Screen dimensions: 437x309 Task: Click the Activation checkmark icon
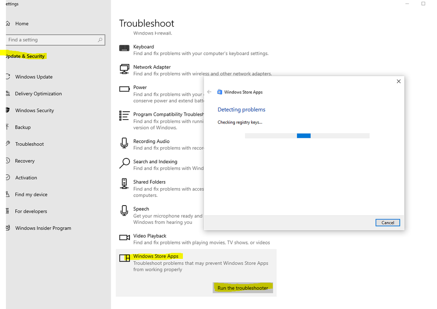coord(8,178)
